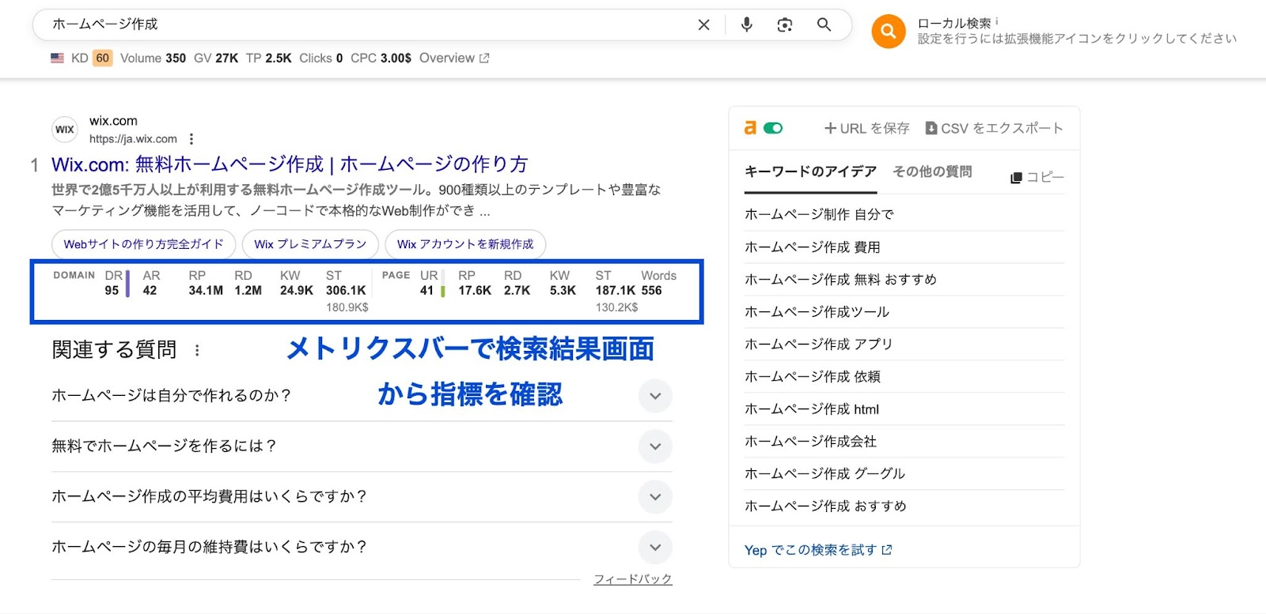Click the domain AR value 42
This screenshot has height=614, width=1266.
(x=150, y=291)
